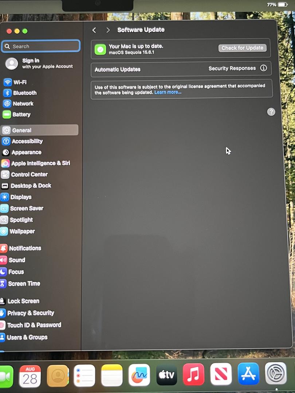Open Reminders from the Dock

click(84, 376)
